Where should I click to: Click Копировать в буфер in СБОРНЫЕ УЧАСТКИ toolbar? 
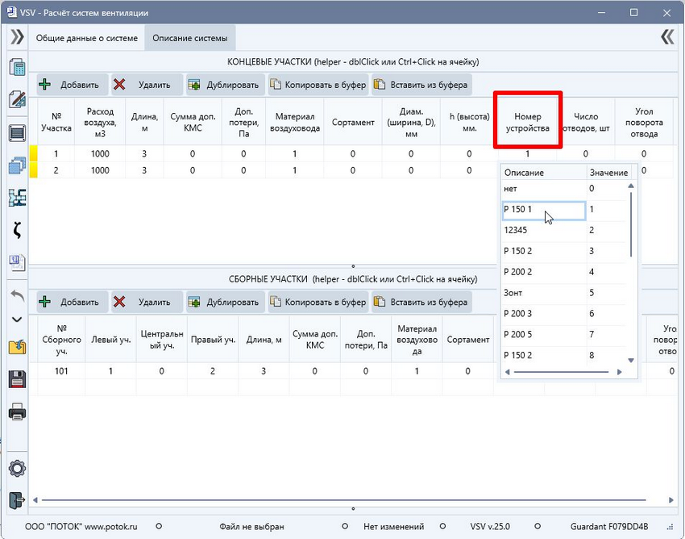[318, 302]
